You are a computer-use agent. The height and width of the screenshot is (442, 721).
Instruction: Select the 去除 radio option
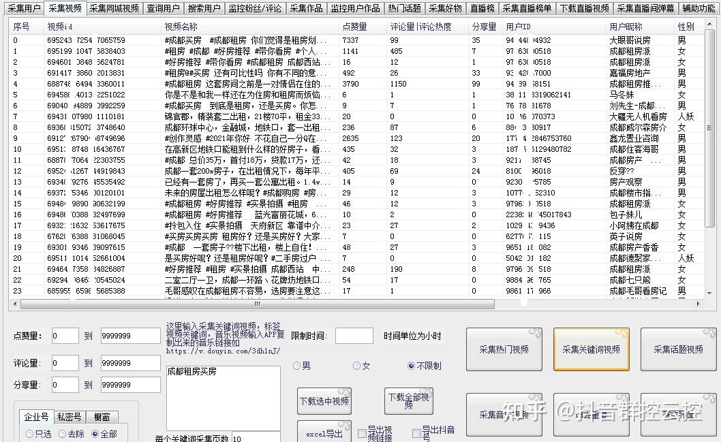[72, 434]
